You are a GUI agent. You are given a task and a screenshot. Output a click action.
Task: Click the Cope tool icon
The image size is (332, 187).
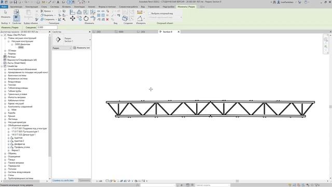[x=42, y=11]
